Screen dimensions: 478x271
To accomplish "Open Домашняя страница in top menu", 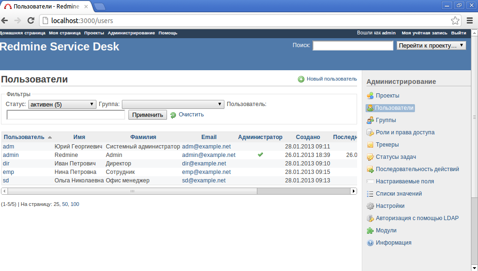I will coord(23,33).
